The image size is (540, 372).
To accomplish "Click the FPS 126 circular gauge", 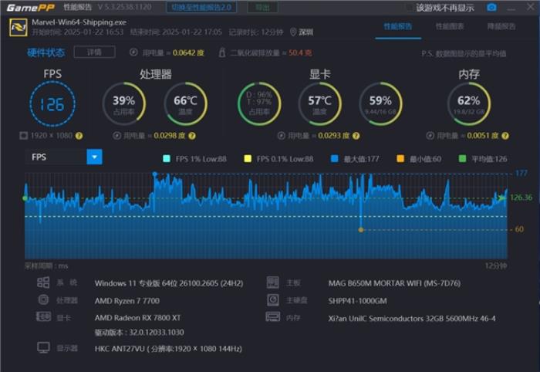I will click(52, 104).
